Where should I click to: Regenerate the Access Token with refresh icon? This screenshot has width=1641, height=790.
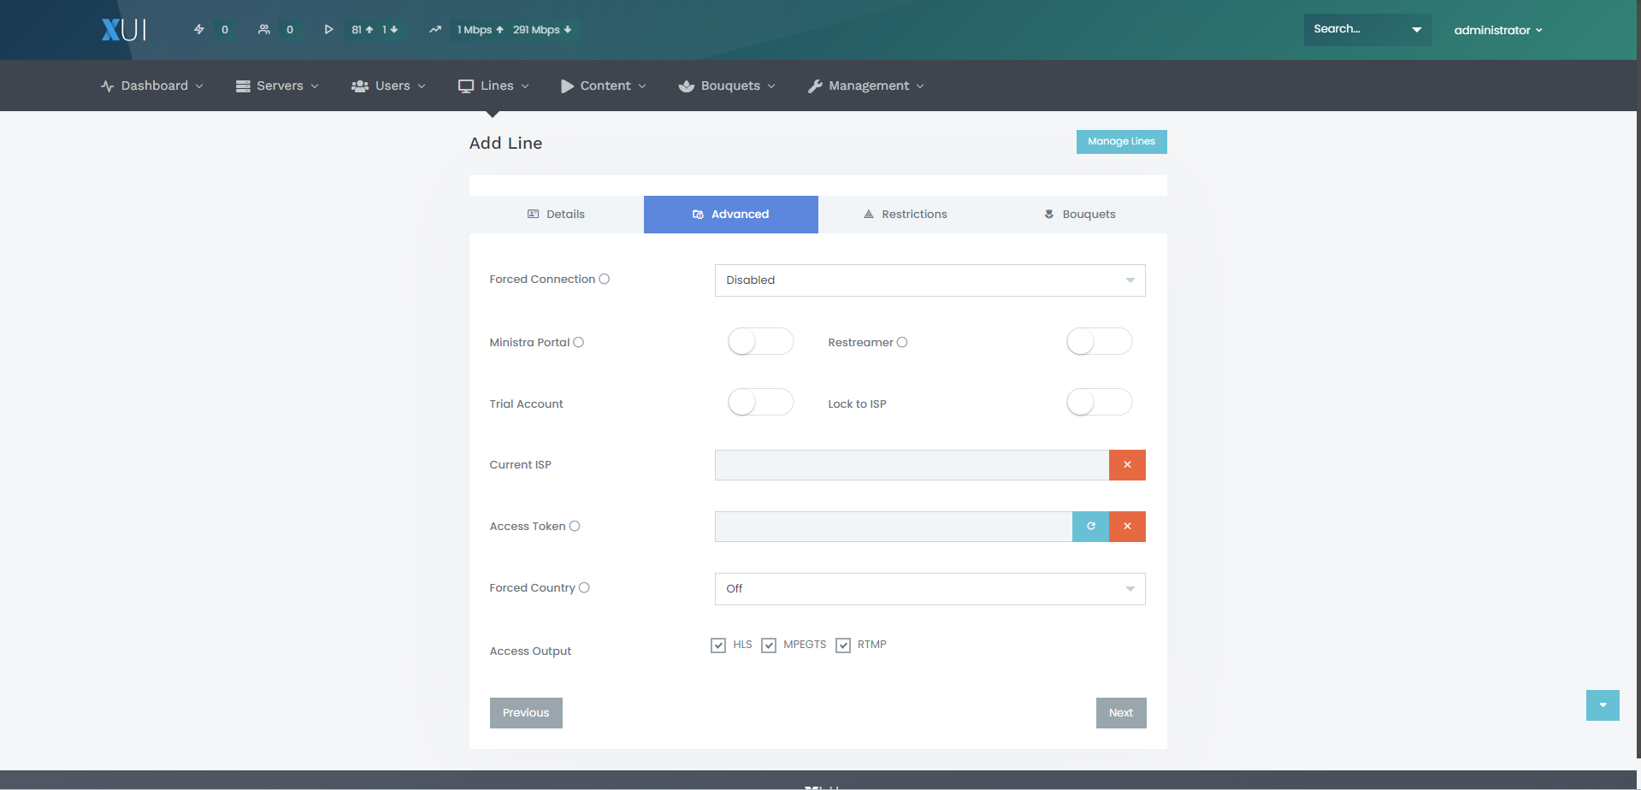coord(1090,527)
